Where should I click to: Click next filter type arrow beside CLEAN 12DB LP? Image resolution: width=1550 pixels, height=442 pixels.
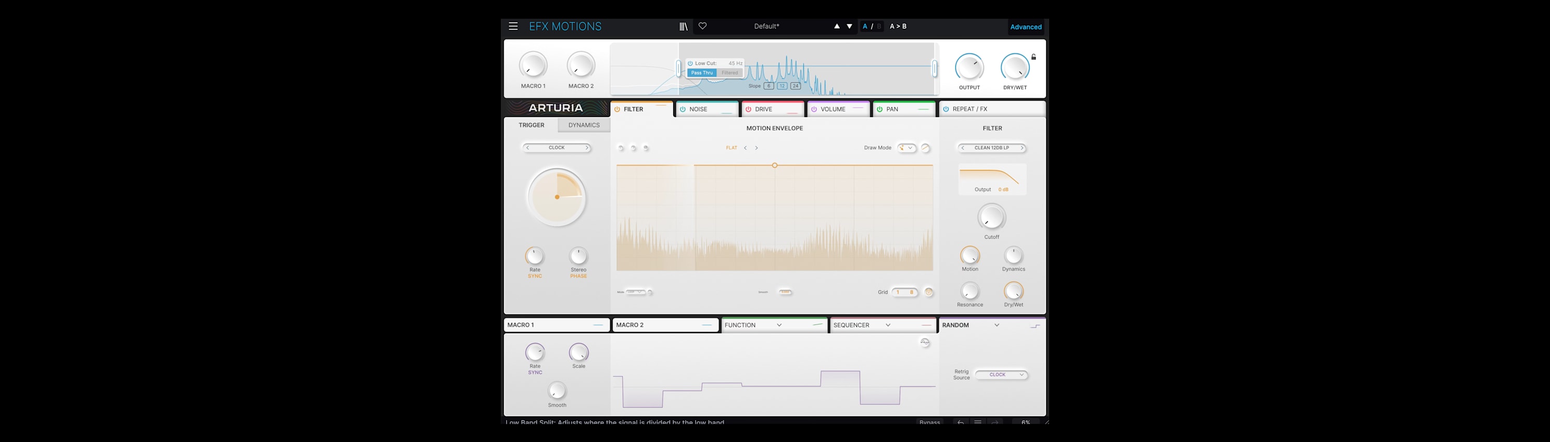click(x=1022, y=148)
